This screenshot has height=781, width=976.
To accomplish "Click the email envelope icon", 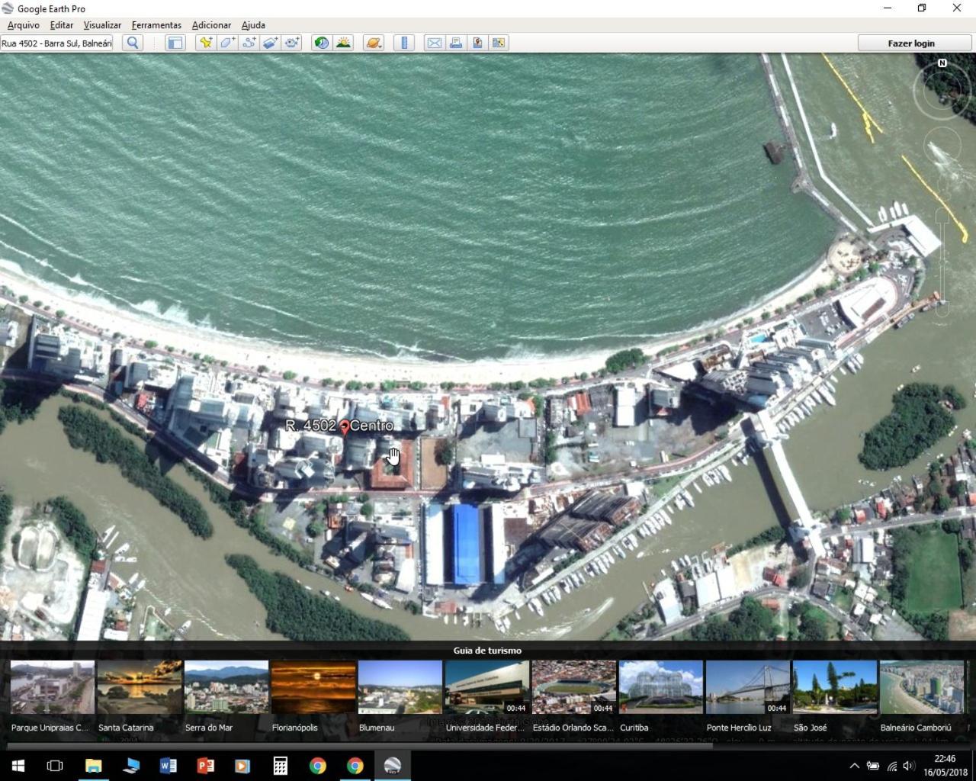I will pyautogui.click(x=434, y=43).
